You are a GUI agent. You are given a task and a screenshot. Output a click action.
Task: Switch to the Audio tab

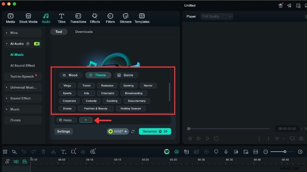click(46, 18)
